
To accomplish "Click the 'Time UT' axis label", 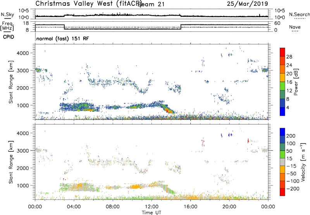I will (x=152, y=212).
